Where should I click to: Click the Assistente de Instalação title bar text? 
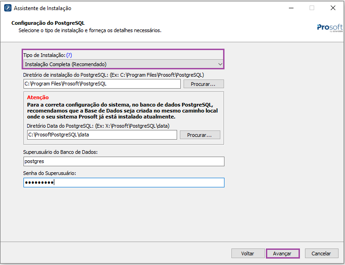click(x=43, y=8)
